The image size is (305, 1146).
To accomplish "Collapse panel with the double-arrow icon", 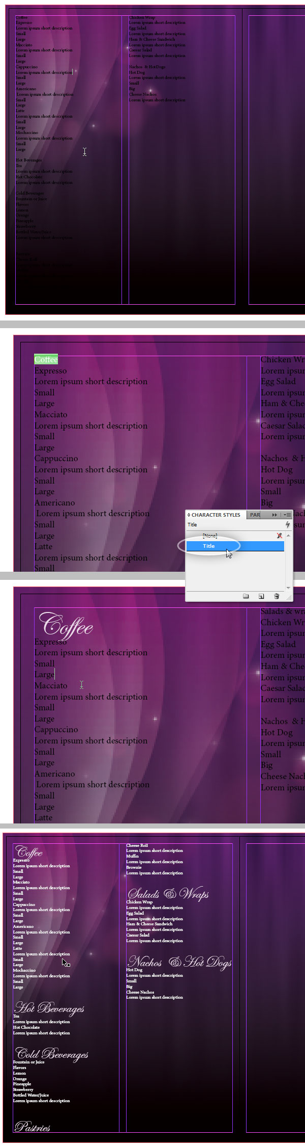I will [x=274, y=515].
